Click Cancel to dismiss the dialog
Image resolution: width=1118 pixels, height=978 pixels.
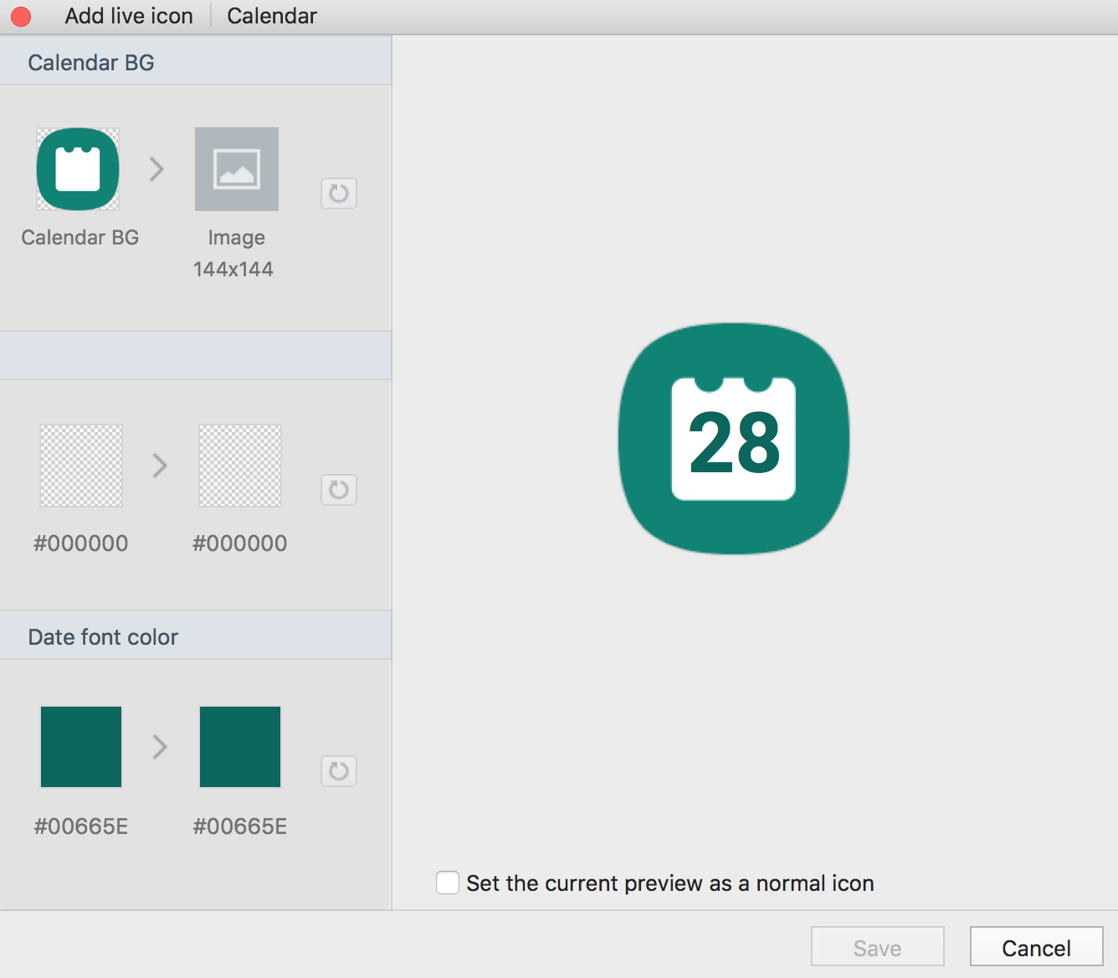pos(1036,947)
